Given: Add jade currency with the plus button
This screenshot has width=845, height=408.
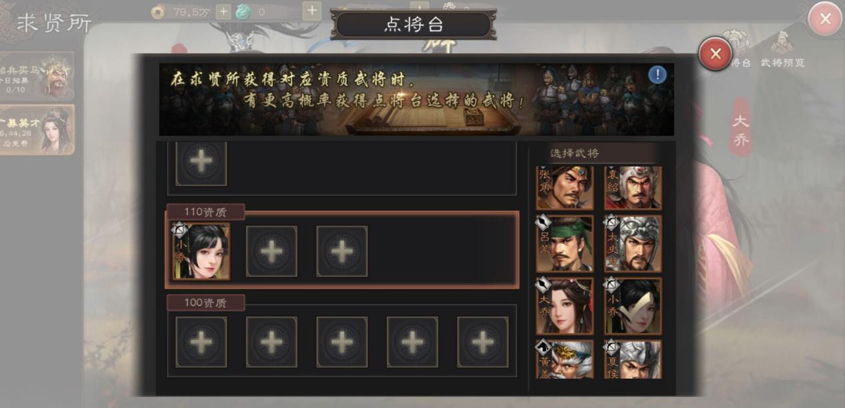Looking at the screenshot, I should (311, 11).
